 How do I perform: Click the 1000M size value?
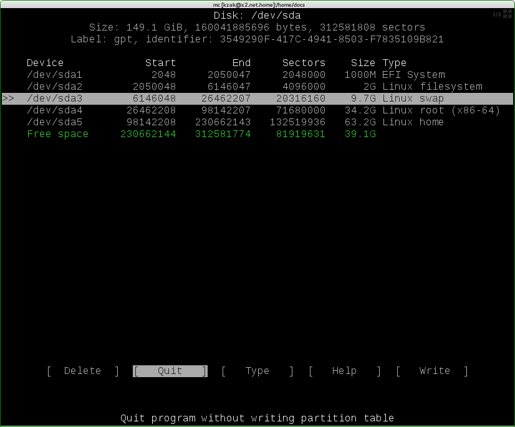pyautogui.click(x=360, y=75)
